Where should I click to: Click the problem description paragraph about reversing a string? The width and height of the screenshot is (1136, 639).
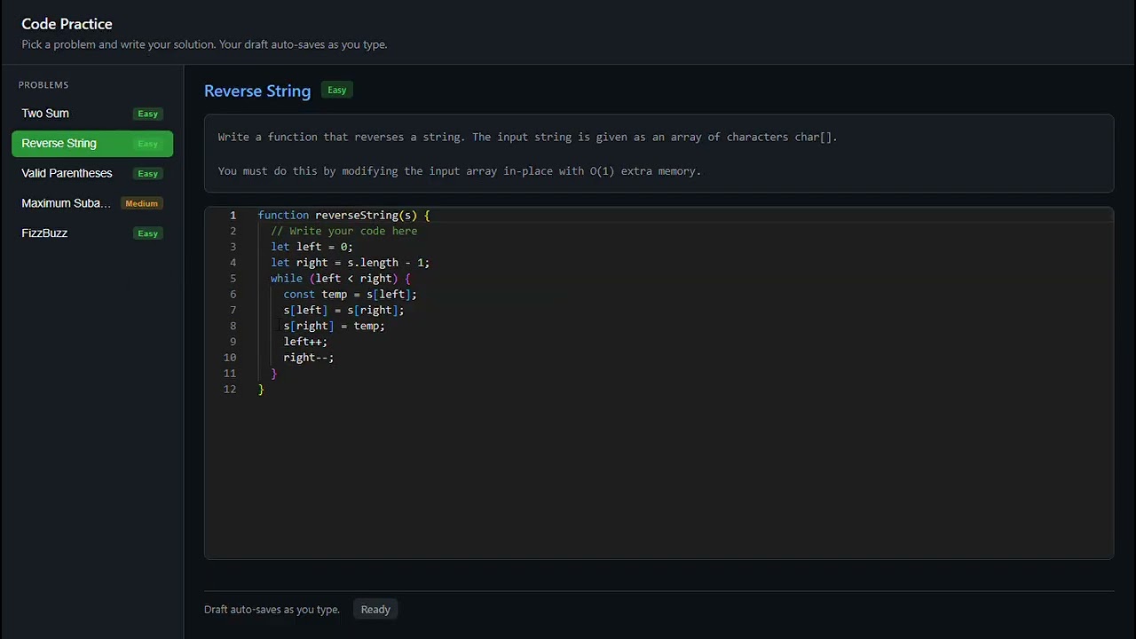coord(528,138)
